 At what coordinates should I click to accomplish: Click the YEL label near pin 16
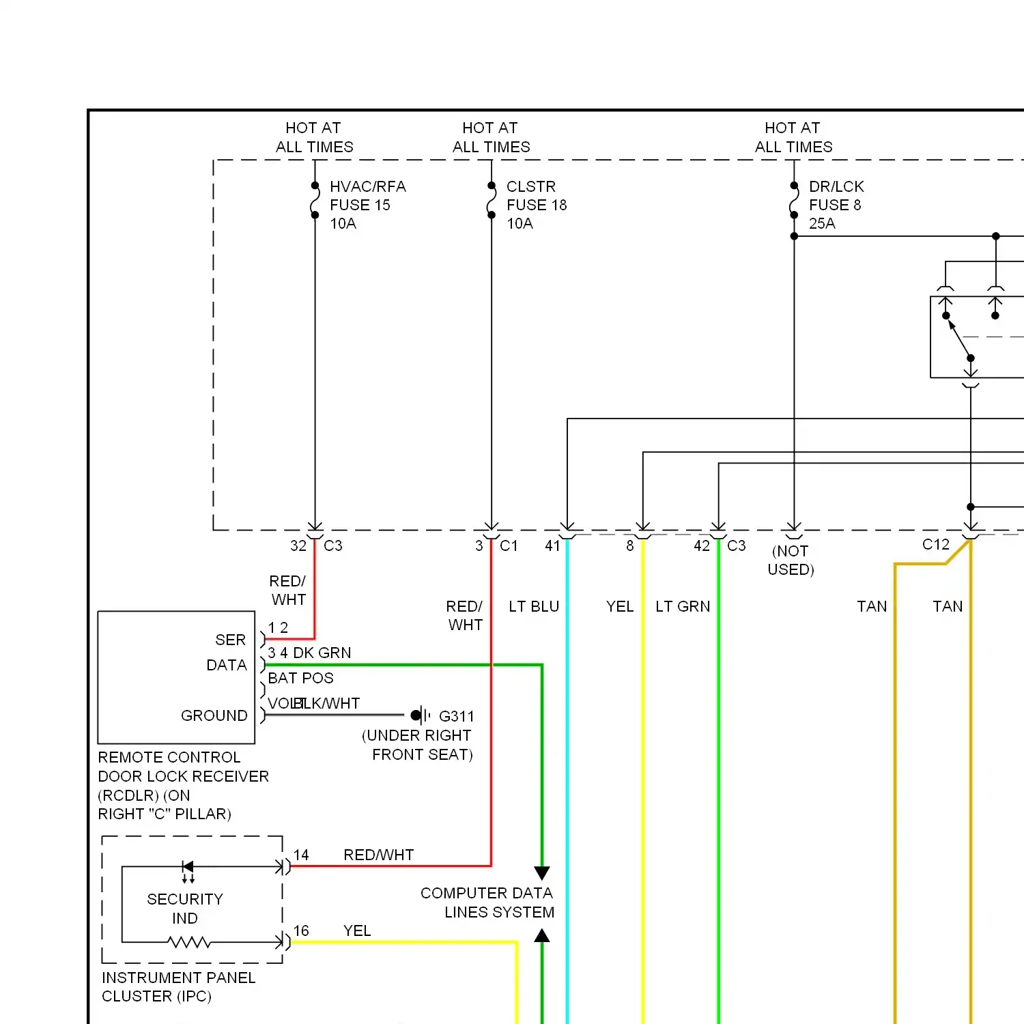pos(357,930)
